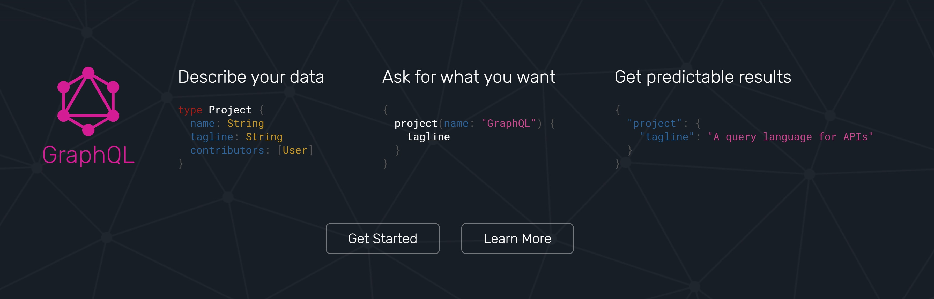Click the 'tagline: String' schema line
This screenshot has height=299, width=934.
236,137
